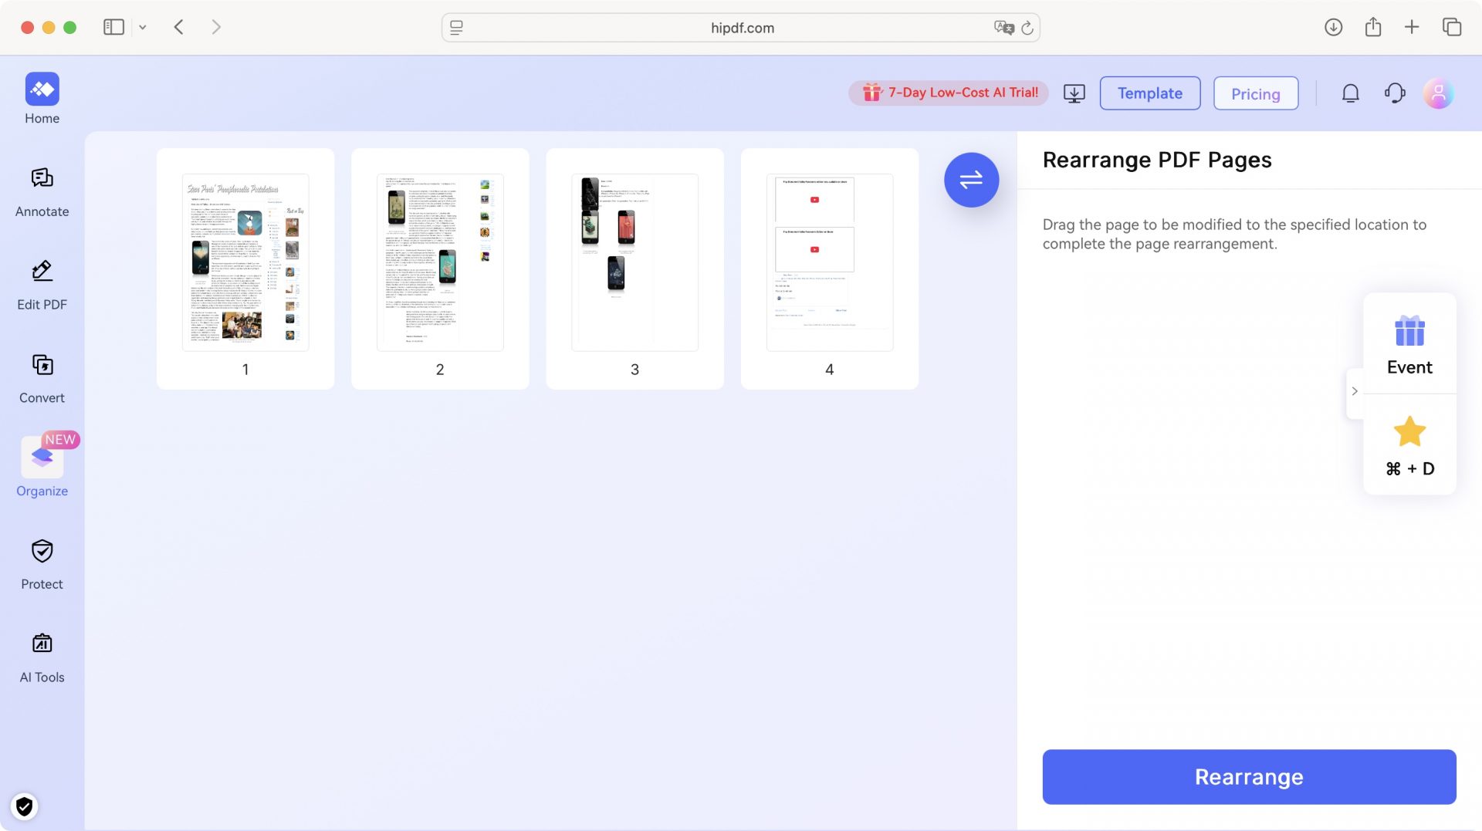This screenshot has width=1482, height=831.
Task: Open the Protect tool
Action: click(x=42, y=562)
